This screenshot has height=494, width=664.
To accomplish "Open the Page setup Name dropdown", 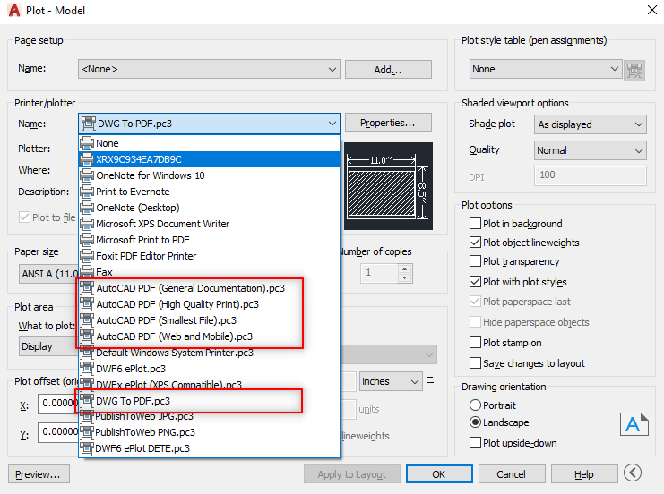I will pyautogui.click(x=209, y=69).
